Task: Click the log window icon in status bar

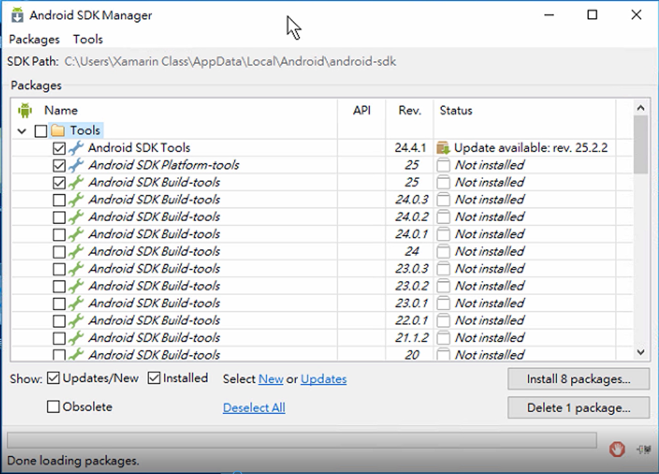Action: pos(643,449)
